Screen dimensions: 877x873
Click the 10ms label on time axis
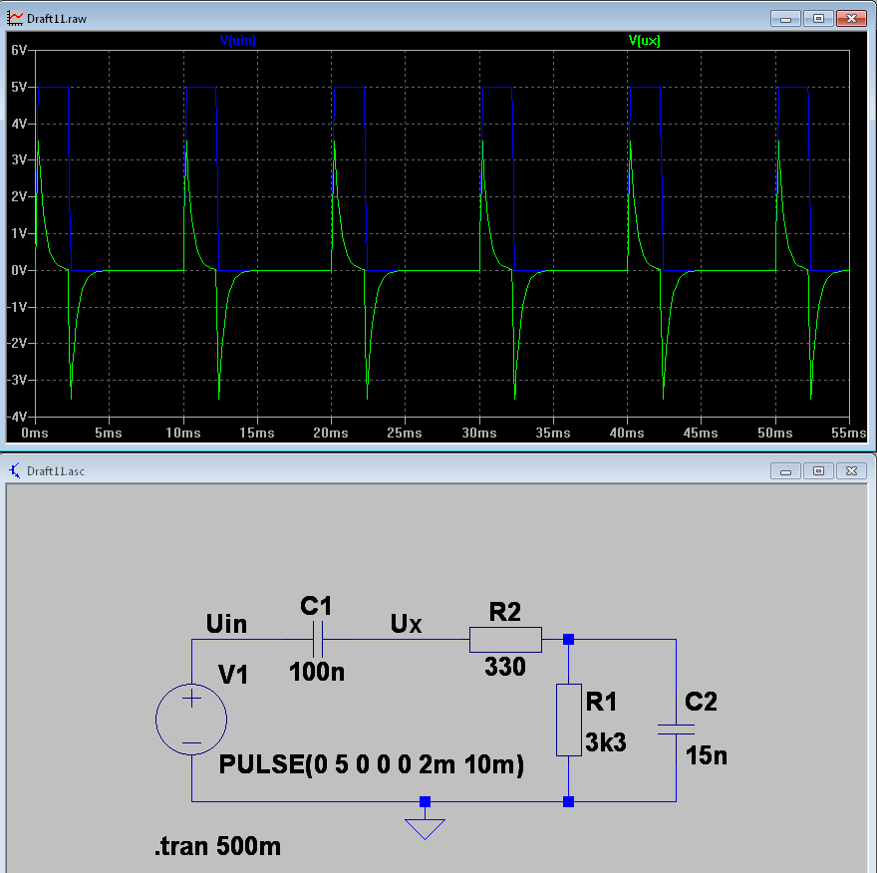pos(183,433)
